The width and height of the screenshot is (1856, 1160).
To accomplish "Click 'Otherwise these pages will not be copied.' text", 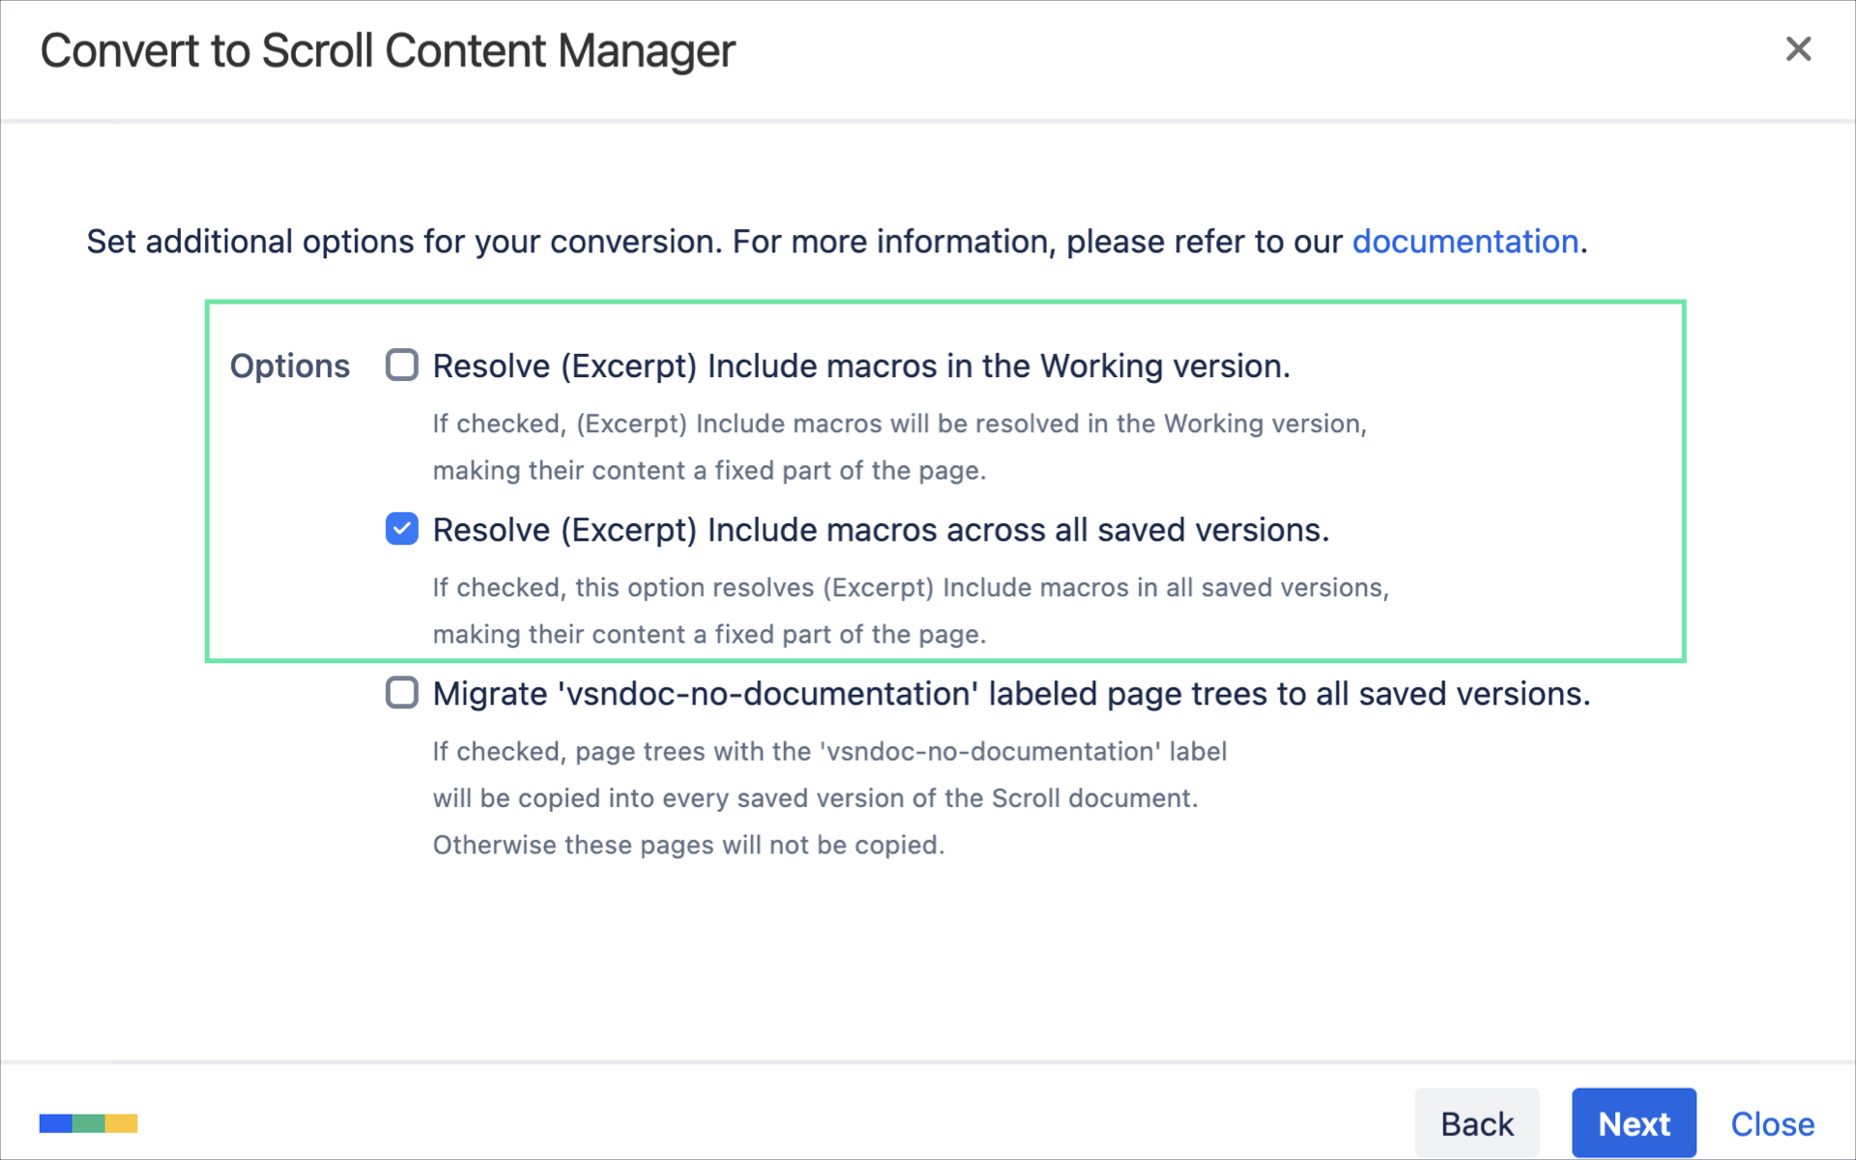I will (688, 845).
